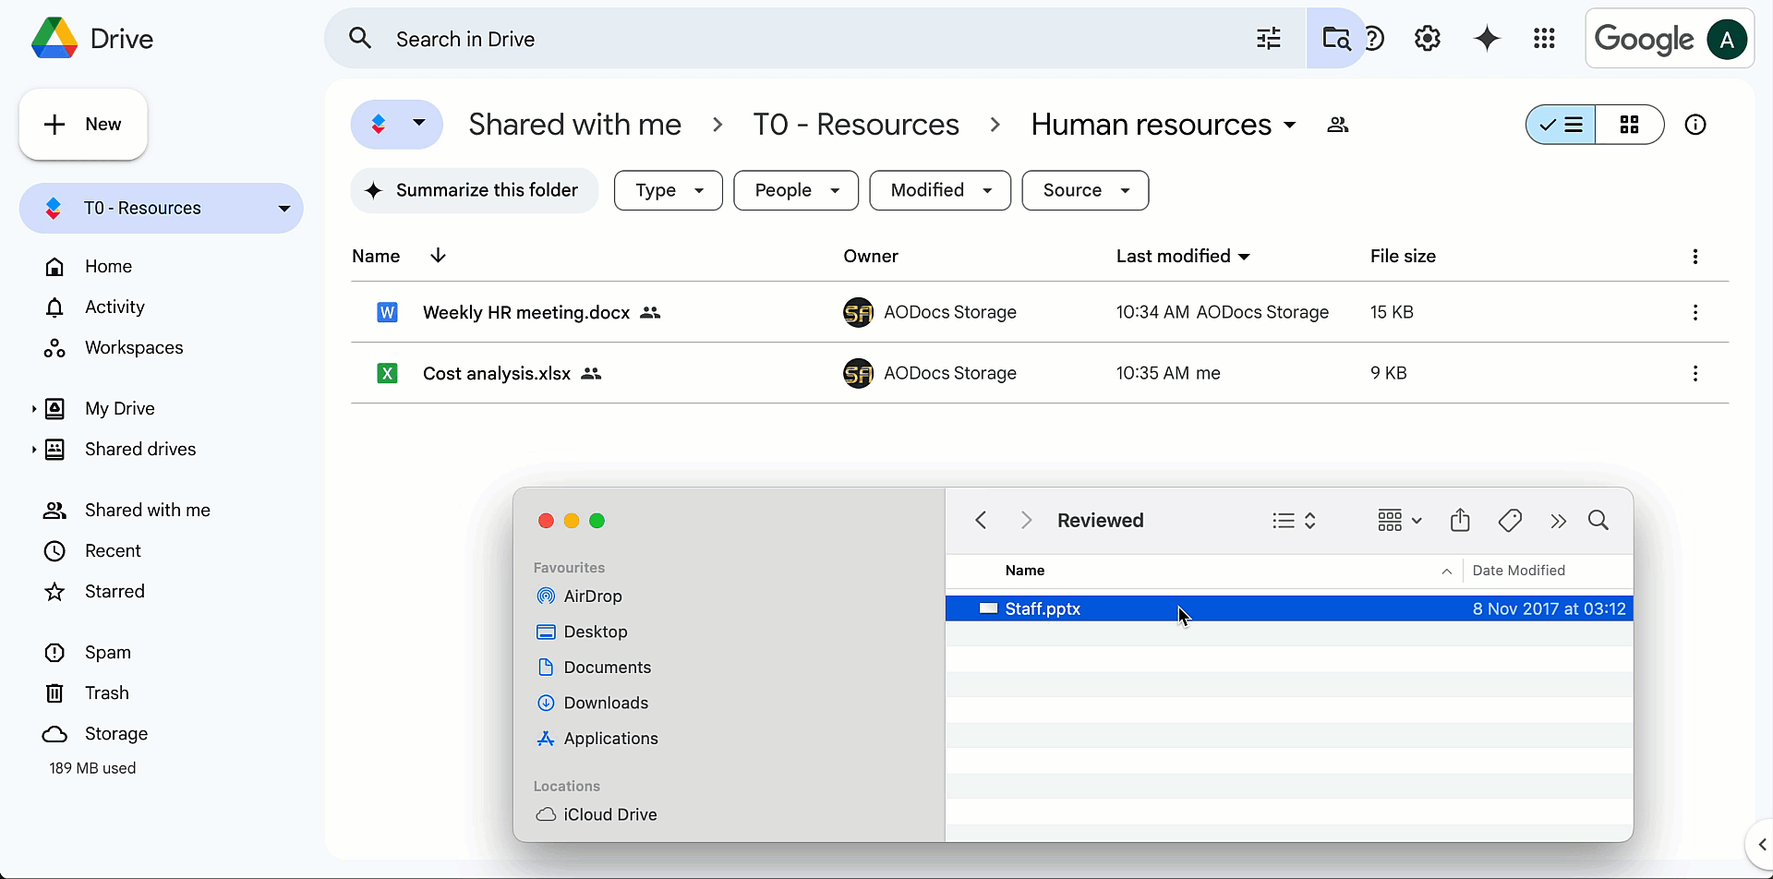The image size is (1773, 879).
Task: Click the Word icon of Weekly HR meeting
Action: point(387,312)
